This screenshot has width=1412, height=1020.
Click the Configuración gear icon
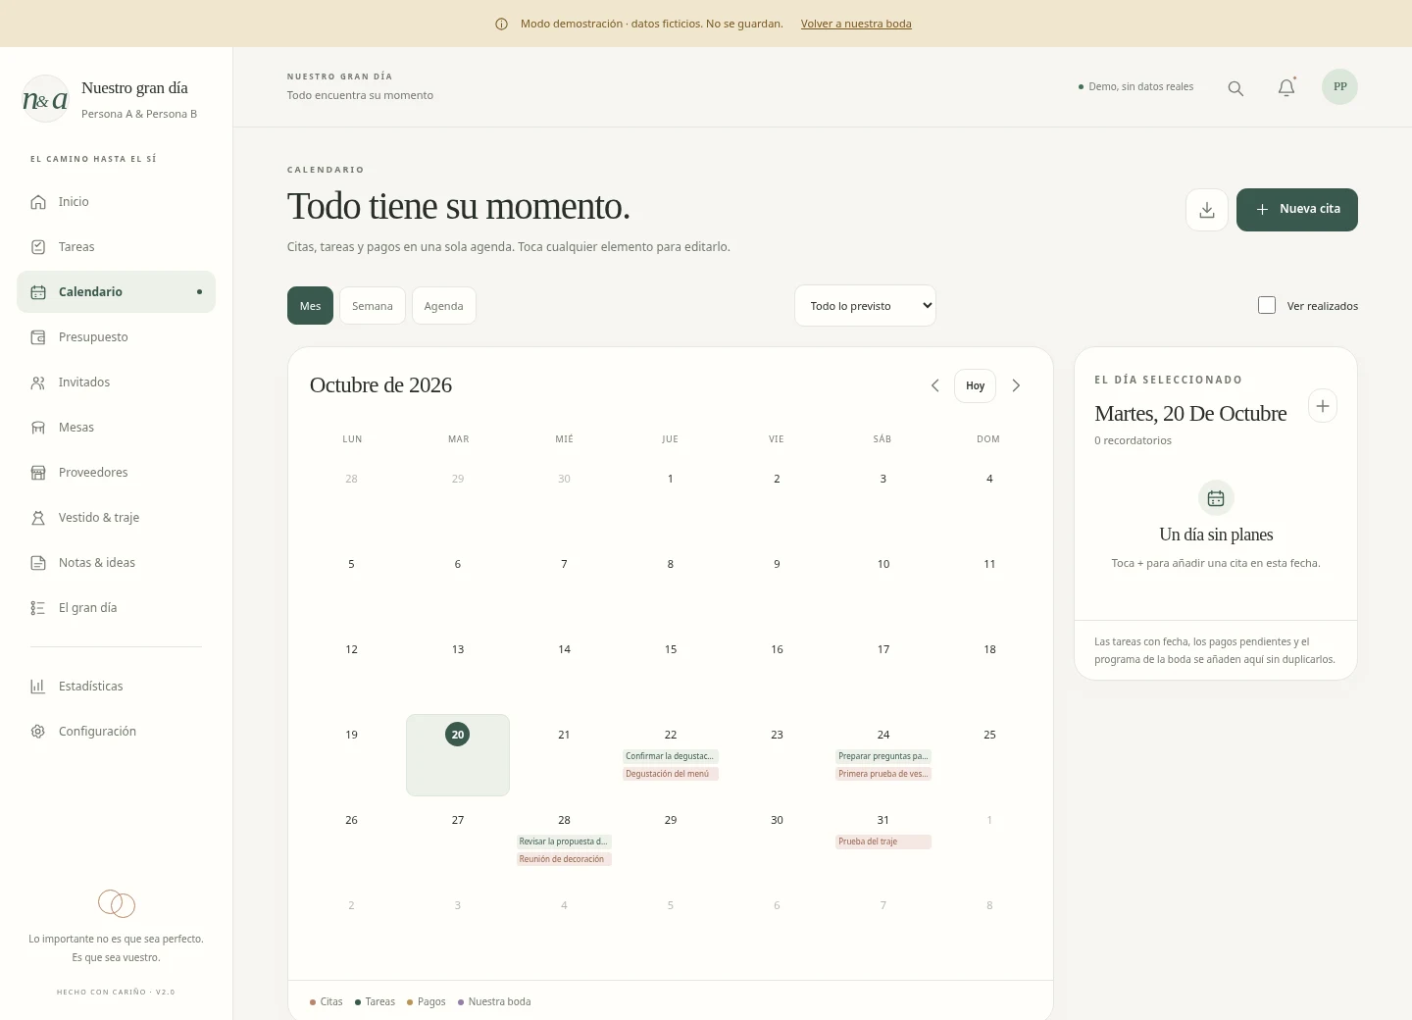[38, 732]
